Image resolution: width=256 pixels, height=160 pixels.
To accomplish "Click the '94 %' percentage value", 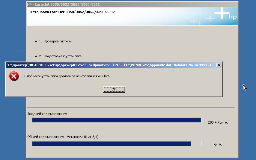I will [218, 145].
